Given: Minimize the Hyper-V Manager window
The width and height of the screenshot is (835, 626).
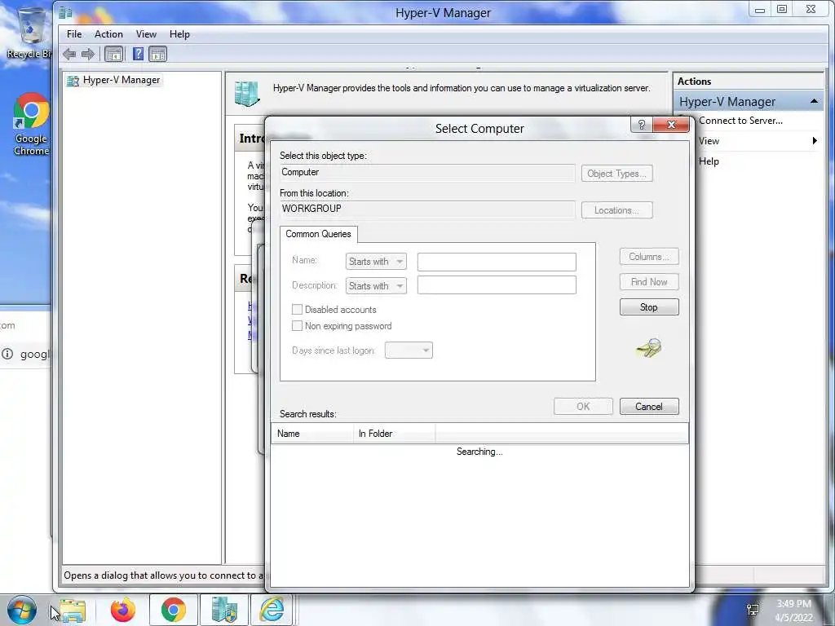Looking at the screenshot, I should [x=760, y=10].
